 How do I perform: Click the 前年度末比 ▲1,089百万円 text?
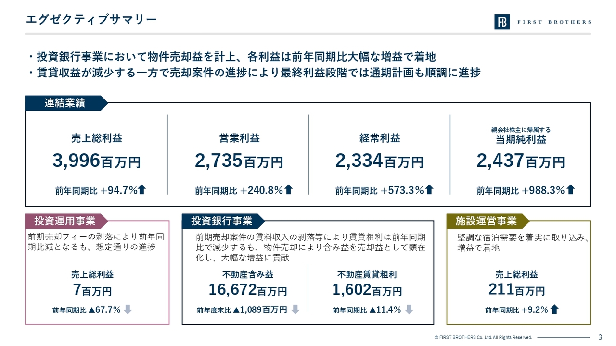tap(242, 310)
